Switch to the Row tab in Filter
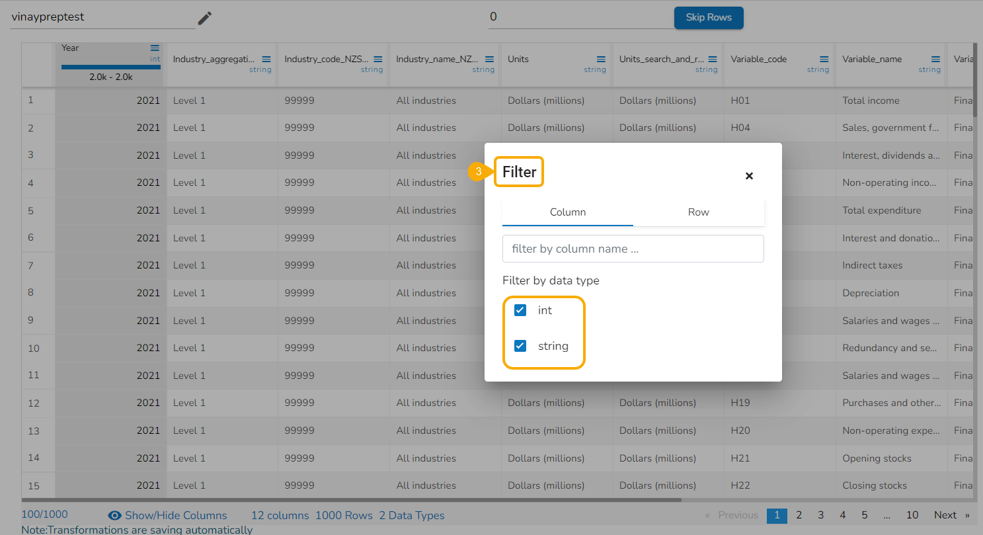The image size is (983, 535). coord(698,212)
